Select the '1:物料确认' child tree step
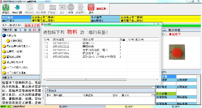The height and width of the screenshot is (108, 202). coord(14,41)
